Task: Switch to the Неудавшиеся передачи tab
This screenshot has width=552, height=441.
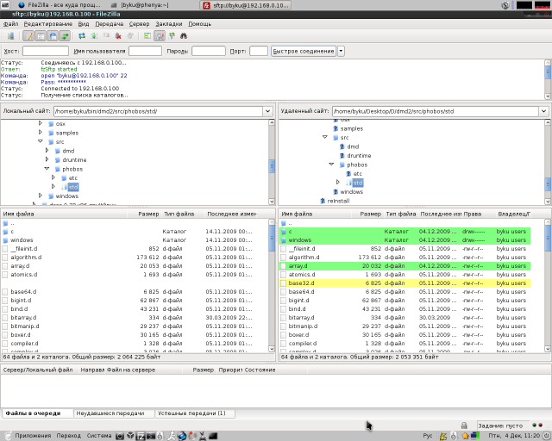Action: [x=114, y=413]
